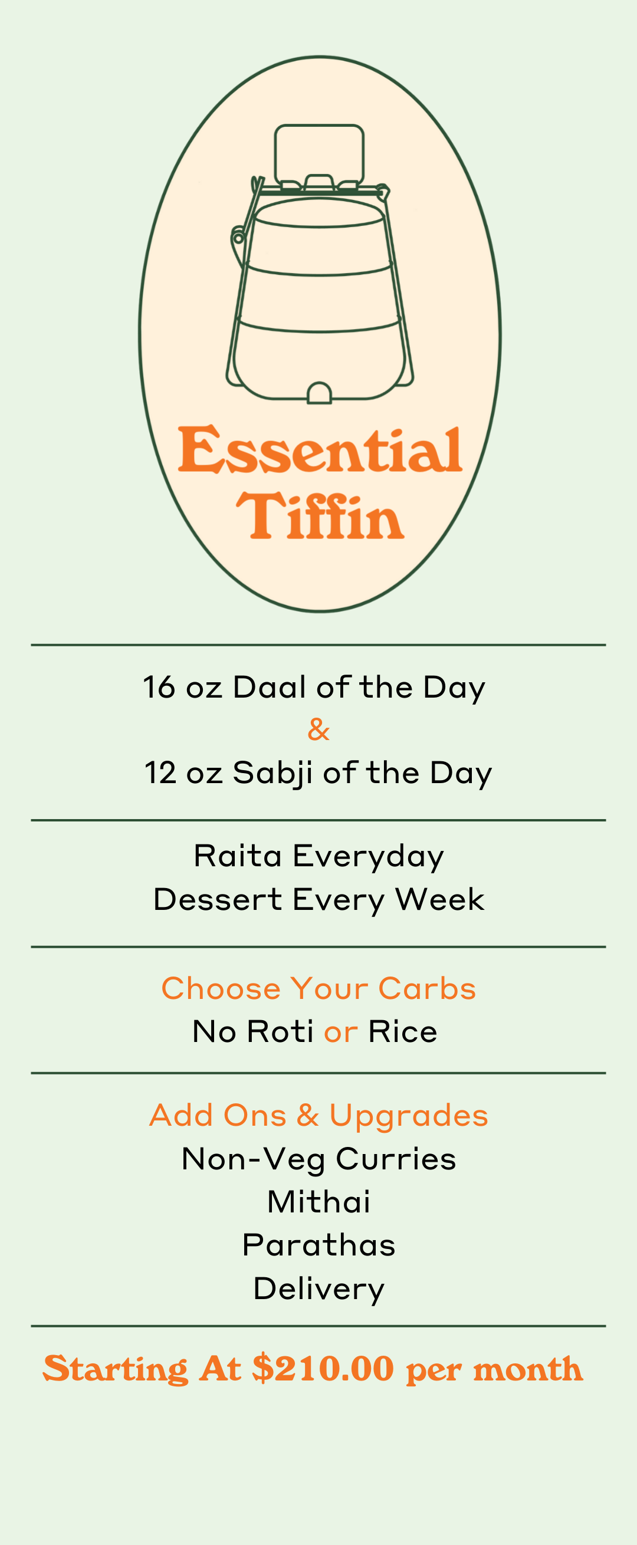Click Dessert Every Week text
Viewport: 637px width, 1545px height.
pyautogui.click(x=318, y=900)
